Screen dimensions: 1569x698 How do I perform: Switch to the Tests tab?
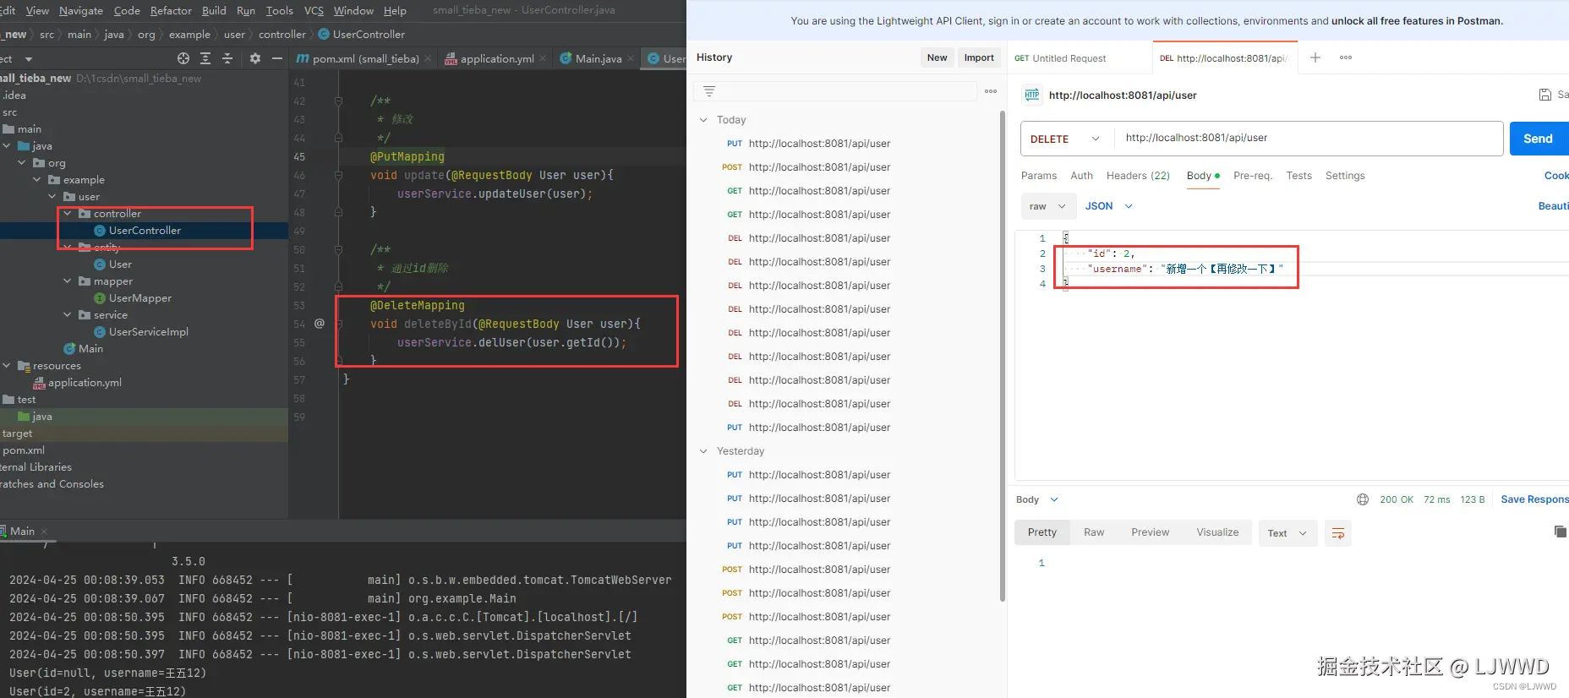tap(1299, 176)
